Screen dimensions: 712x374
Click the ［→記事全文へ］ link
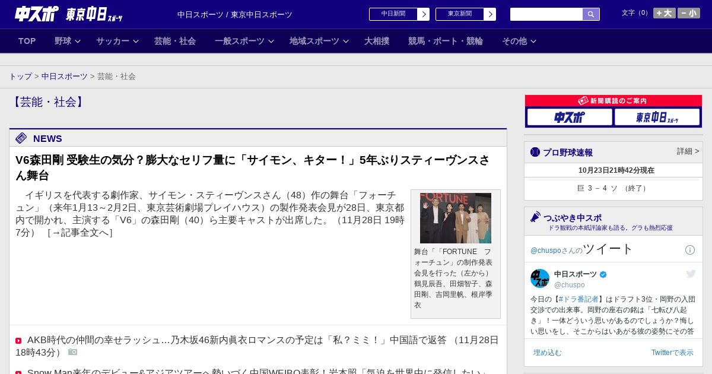[80, 233]
